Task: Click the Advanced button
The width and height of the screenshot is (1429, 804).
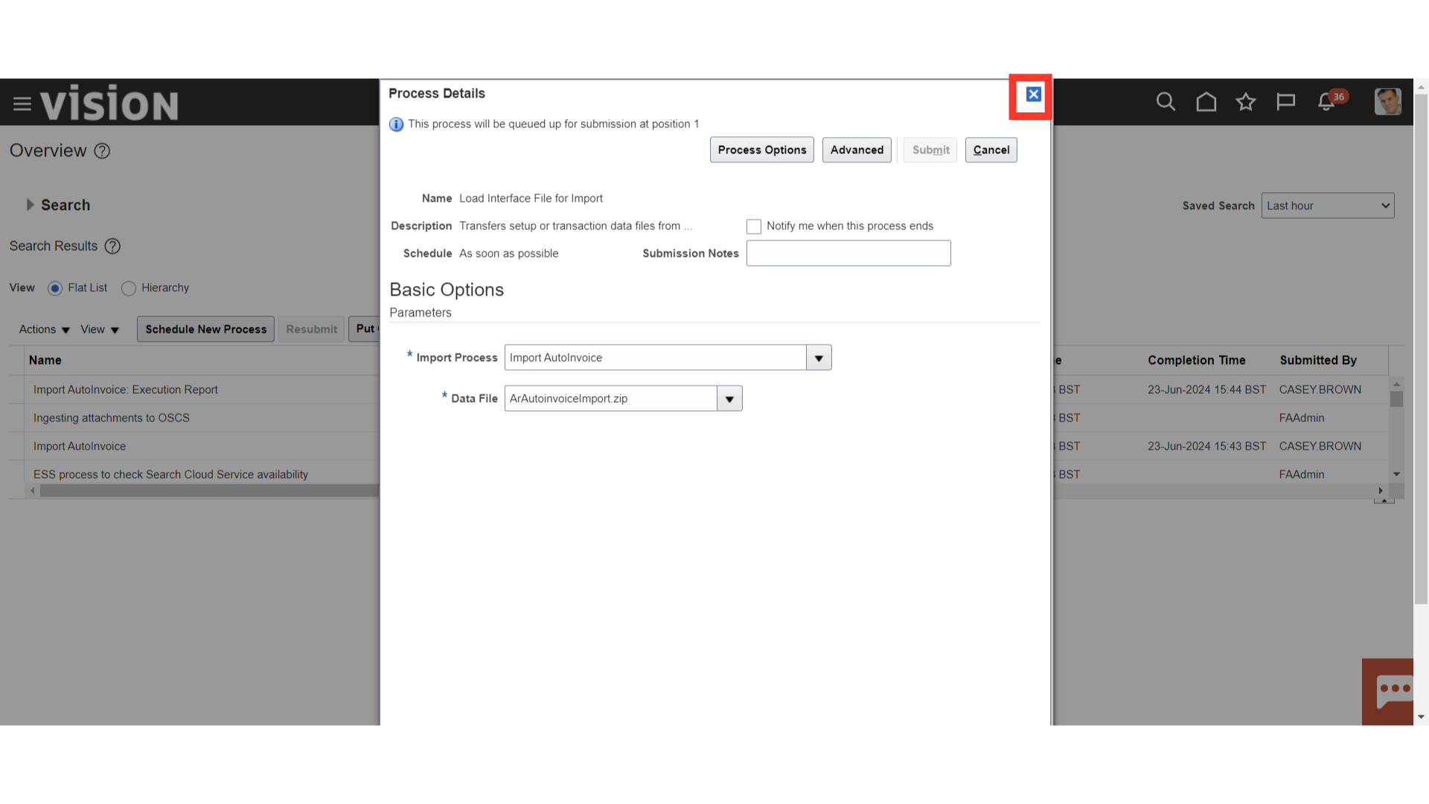Action: click(x=857, y=150)
